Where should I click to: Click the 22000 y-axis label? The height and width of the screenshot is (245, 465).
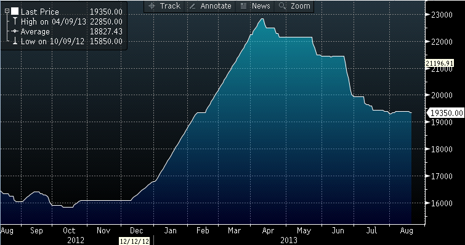pos(442,42)
